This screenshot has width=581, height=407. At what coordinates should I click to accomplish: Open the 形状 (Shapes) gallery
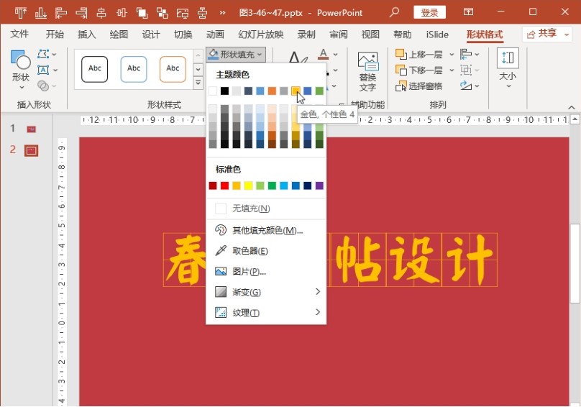click(x=21, y=69)
